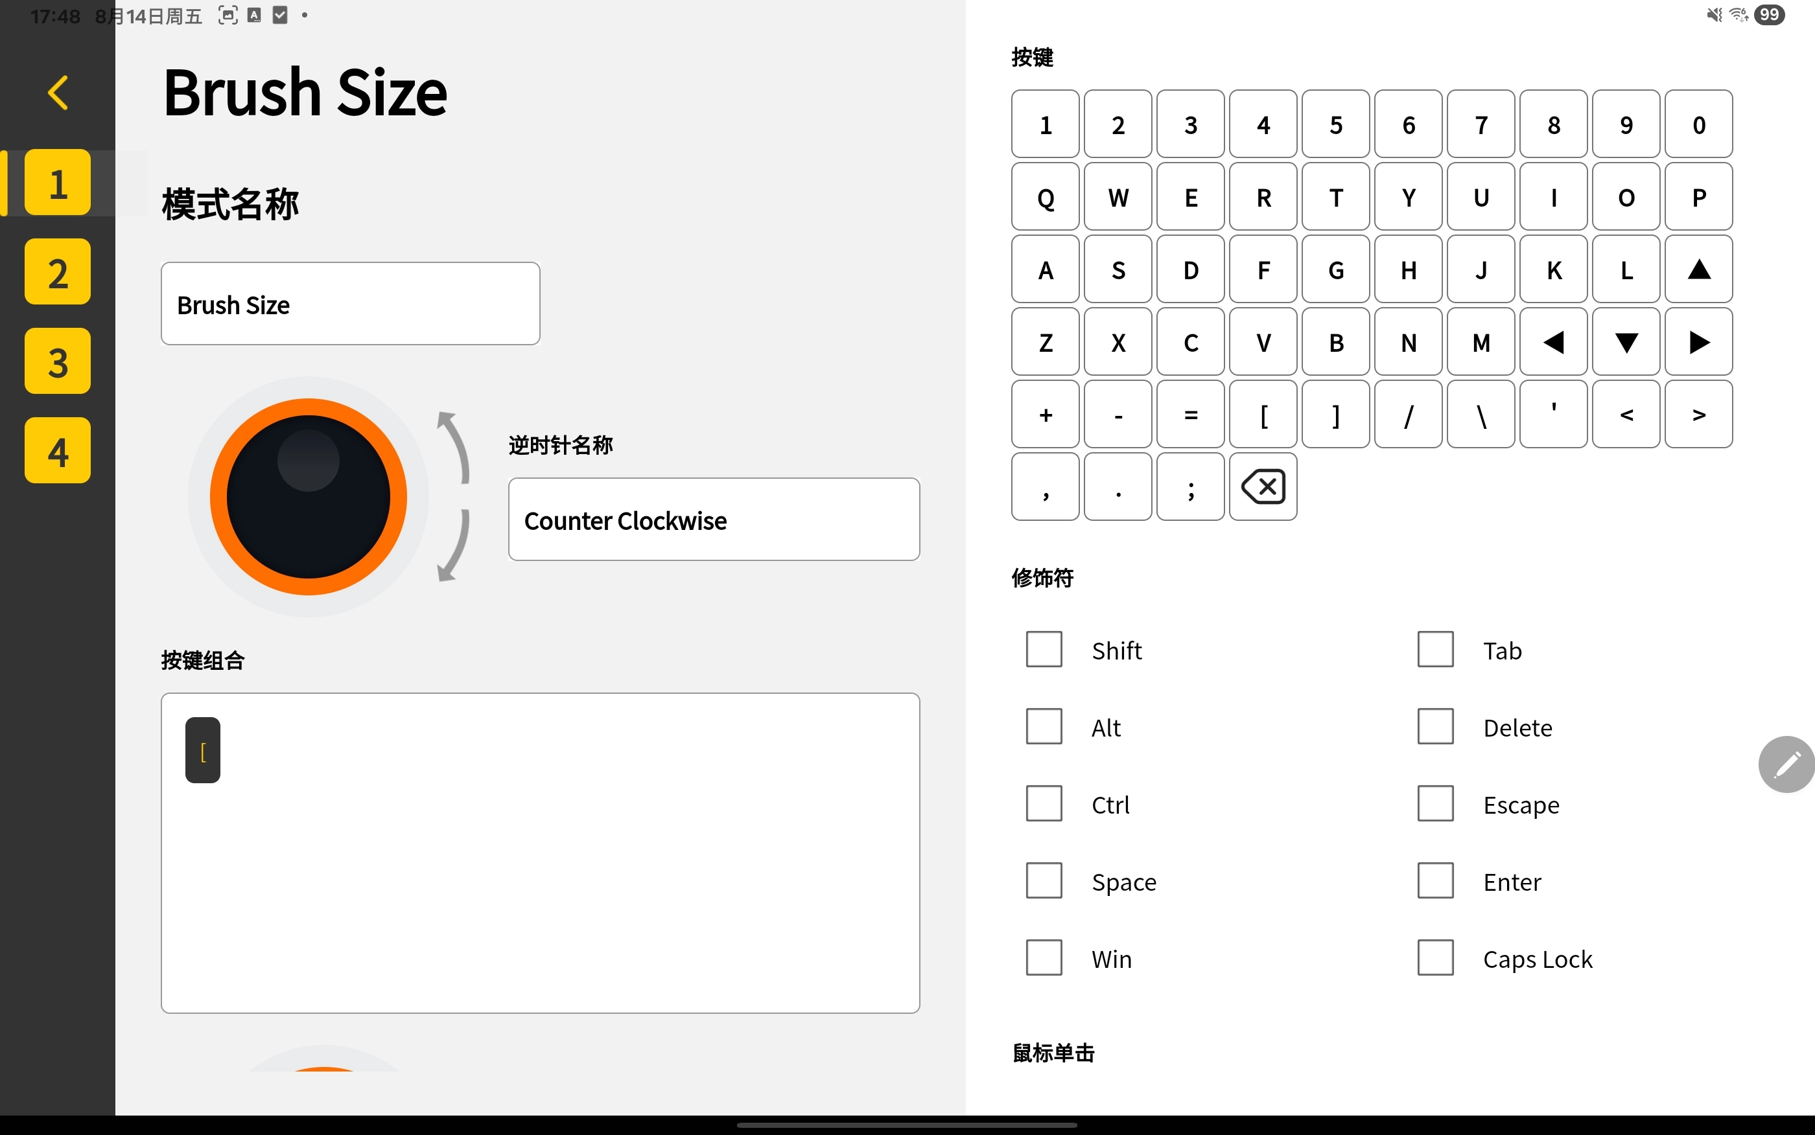Tap the = key
Screen dimensions: 1815x1135
[x=1191, y=415]
